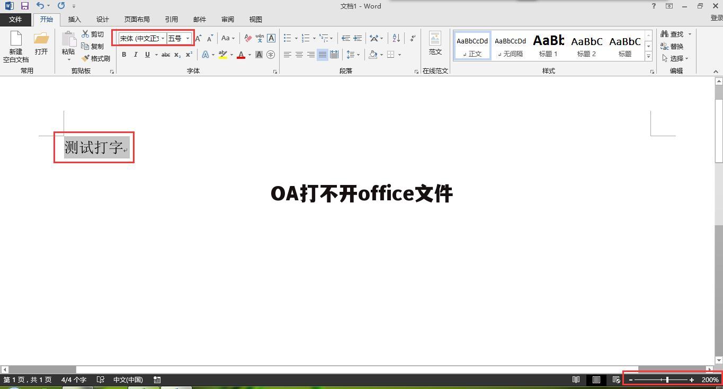Open the shading paint bucket dropdown arrow

coord(381,55)
